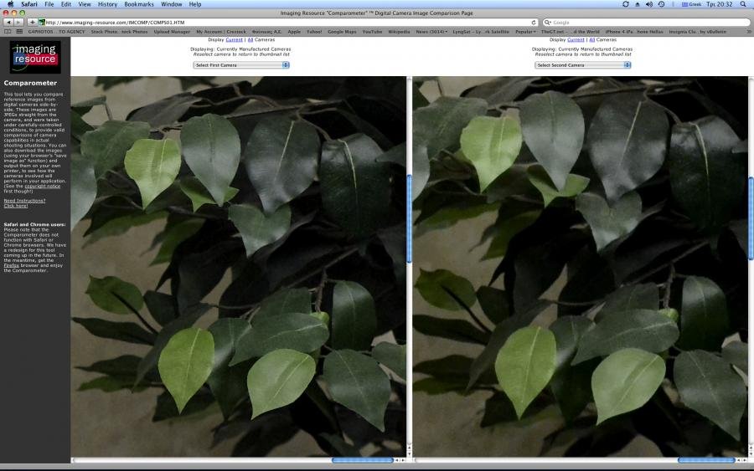The image size is (754, 471).
Task: Show all bookmarks via the book icon
Action: 8,32
